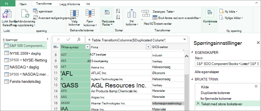Select the Kilde applied step
Image resolution: width=261 pixels, height=111 pixels.
[205, 87]
